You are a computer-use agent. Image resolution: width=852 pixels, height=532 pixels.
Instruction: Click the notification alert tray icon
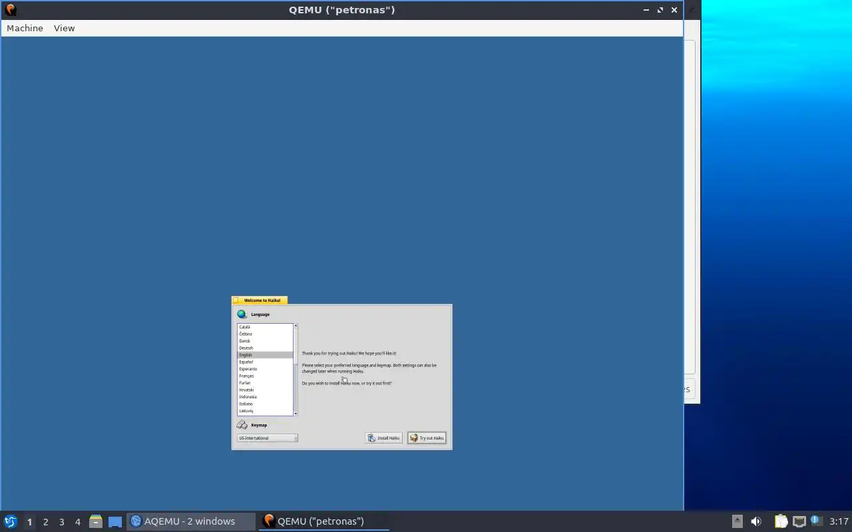816,521
